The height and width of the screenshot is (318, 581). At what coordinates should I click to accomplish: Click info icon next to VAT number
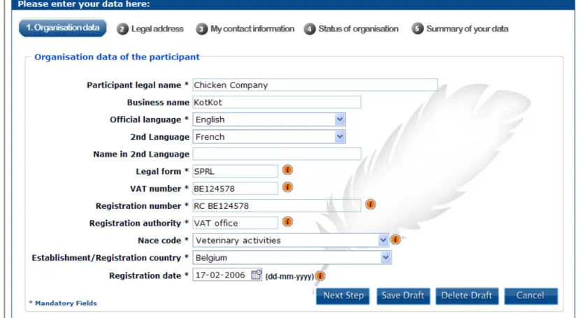[287, 187]
